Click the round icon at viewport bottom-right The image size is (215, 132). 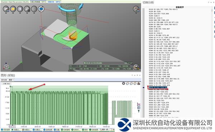[136, 67]
